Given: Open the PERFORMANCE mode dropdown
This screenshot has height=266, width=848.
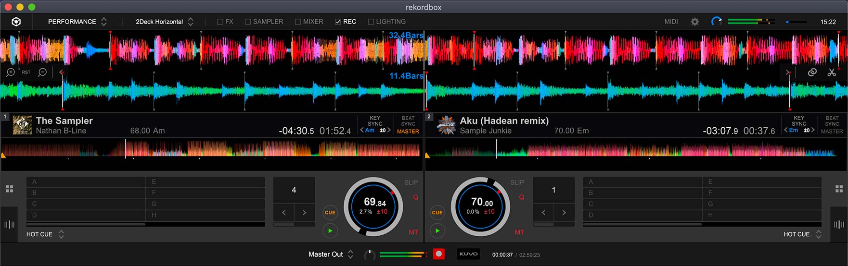Looking at the screenshot, I should click(x=77, y=22).
